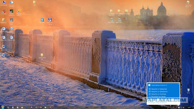The width and height of the screenshot is (194, 109).
Task: Open the volume tray icon
Action: tap(184, 108)
